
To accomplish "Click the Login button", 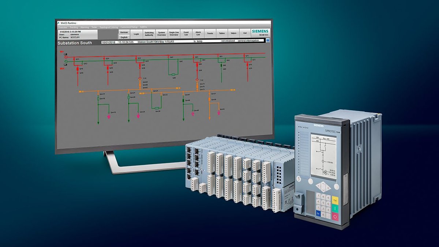I will pos(136,34).
